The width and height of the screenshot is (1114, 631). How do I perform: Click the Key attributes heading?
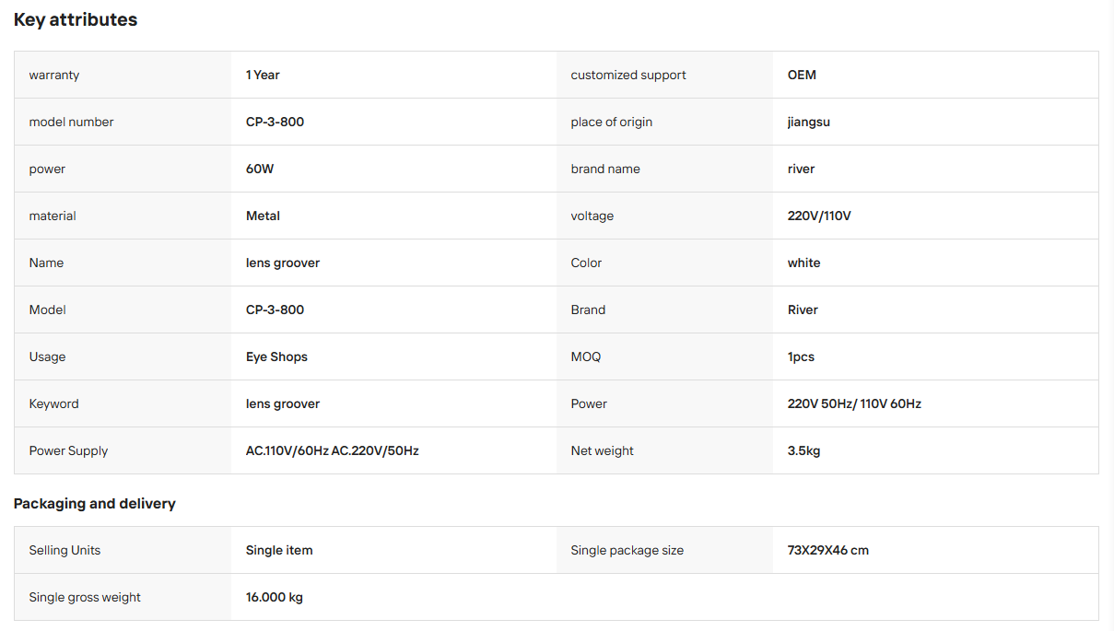[x=76, y=19]
